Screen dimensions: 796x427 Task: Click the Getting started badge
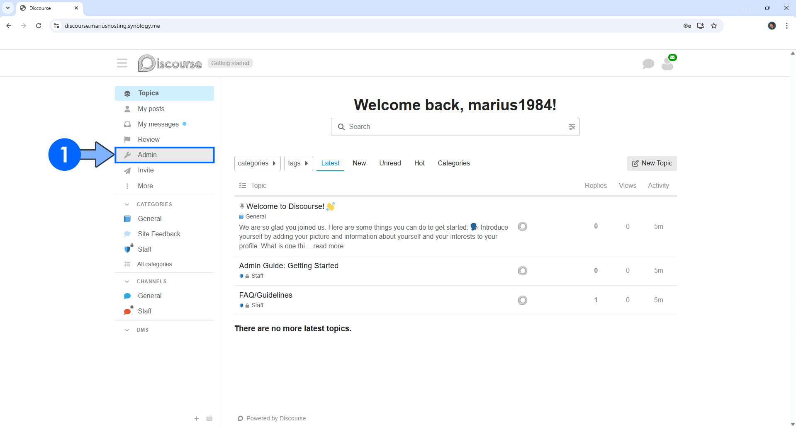[230, 63]
